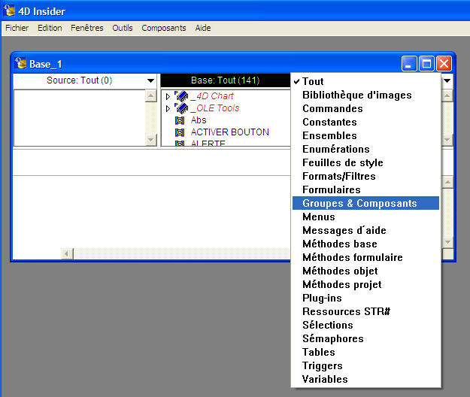The height and width of the screenshot is (397, 470).
Task: Choose Formulaires in the filter list
Action: pos(331,189)
